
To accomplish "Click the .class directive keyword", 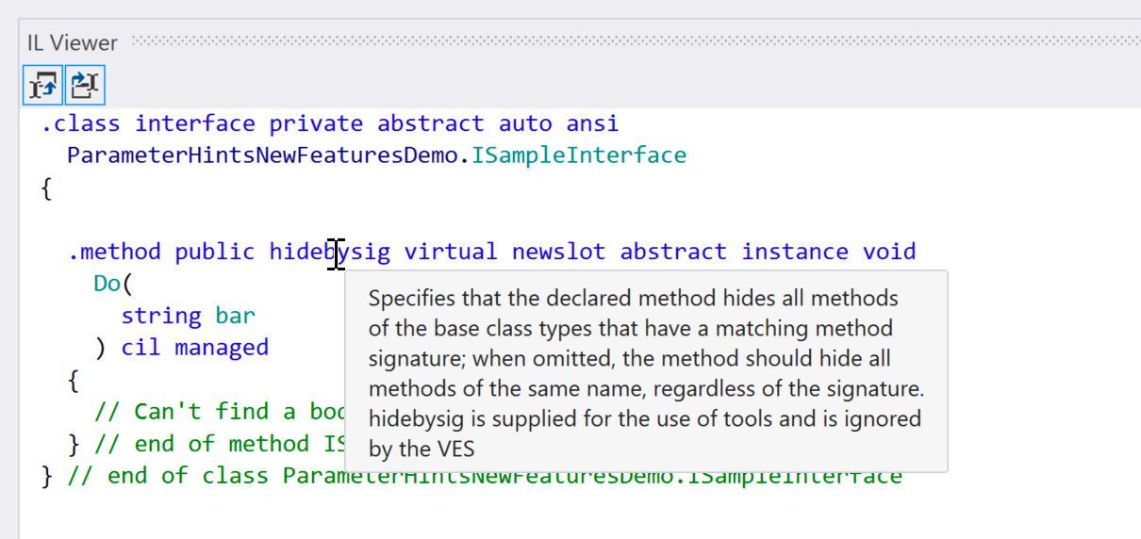I will pyautogui.click(x=80, y=123).
